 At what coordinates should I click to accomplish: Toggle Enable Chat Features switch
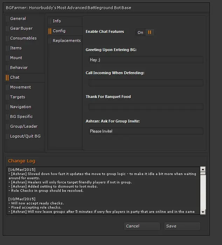pos(145,32)
